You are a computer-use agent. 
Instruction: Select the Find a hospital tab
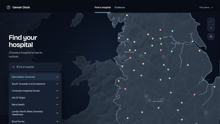[103, 7]
